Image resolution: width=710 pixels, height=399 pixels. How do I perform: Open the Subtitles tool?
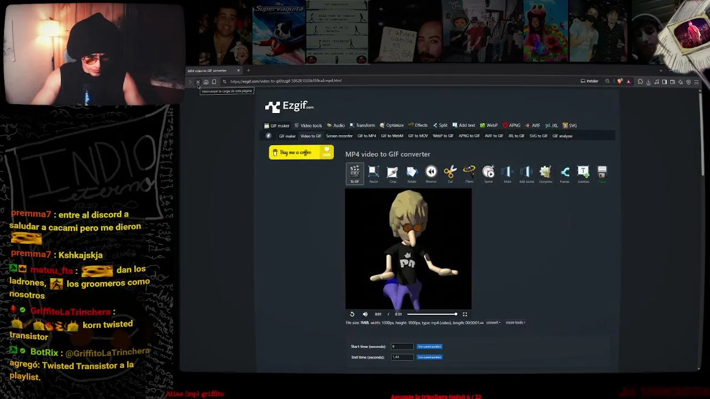583,173
